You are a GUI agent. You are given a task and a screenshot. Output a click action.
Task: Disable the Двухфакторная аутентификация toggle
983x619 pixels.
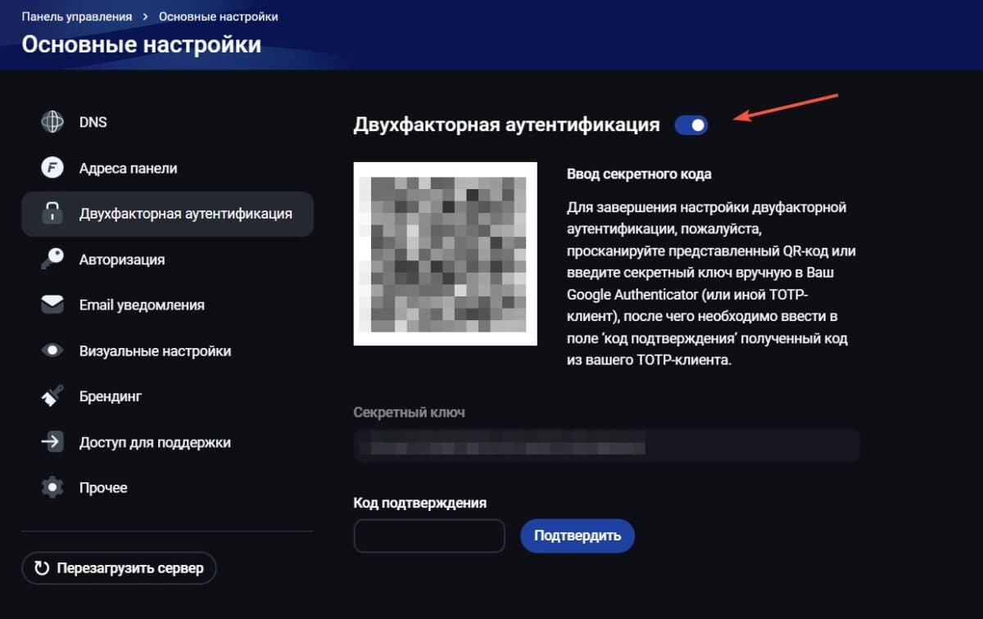(x=692, y=124)
